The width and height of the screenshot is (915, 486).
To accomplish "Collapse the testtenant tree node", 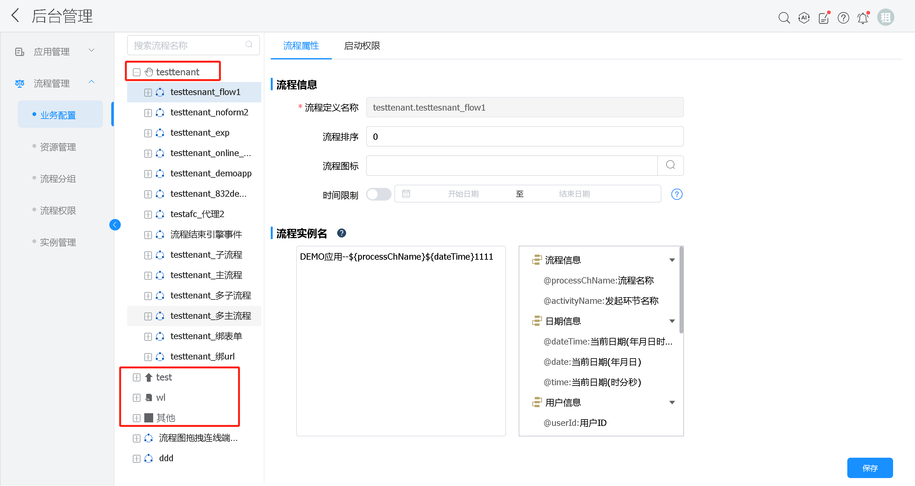I will pyautogui.click(x=136, y=72).
